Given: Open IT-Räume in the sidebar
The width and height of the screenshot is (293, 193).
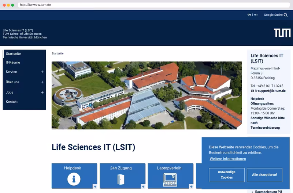Looking at the screenshot, I should pos(13,63).
